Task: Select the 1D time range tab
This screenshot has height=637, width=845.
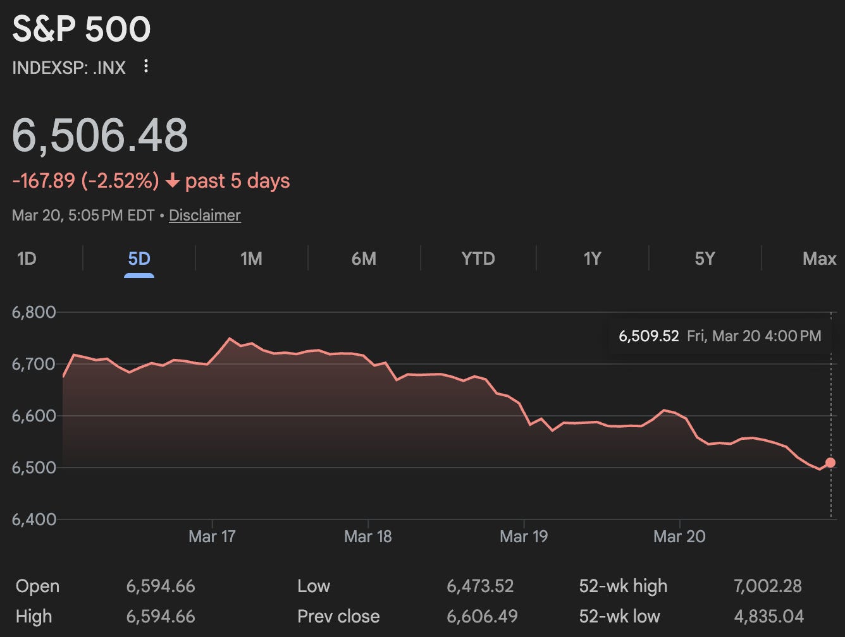Action: point(27,258)
